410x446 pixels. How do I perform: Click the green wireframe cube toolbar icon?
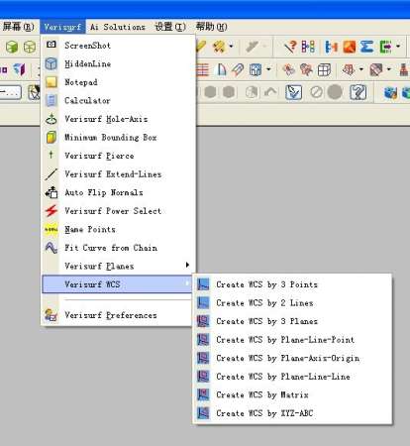tap(30, 47)
